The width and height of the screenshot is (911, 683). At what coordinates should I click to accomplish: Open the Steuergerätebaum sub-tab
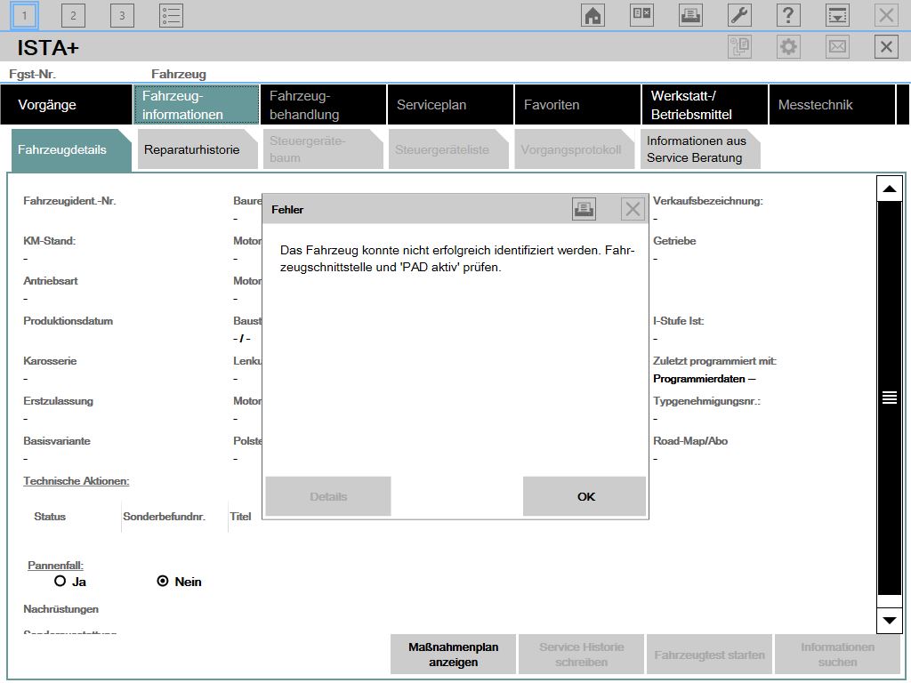[323, 149]
